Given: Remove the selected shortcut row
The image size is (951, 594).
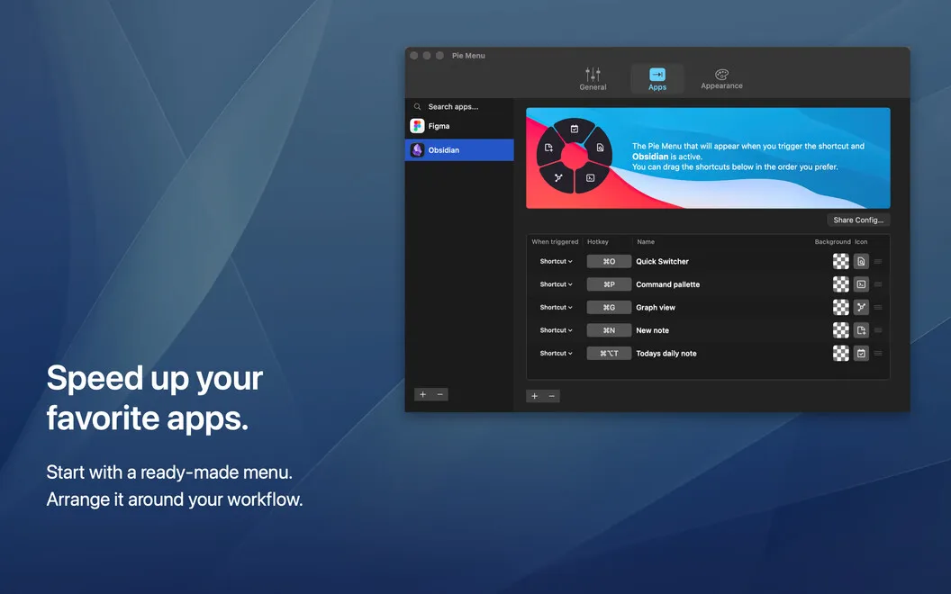Looking at the screenshot, I should 551,396.
